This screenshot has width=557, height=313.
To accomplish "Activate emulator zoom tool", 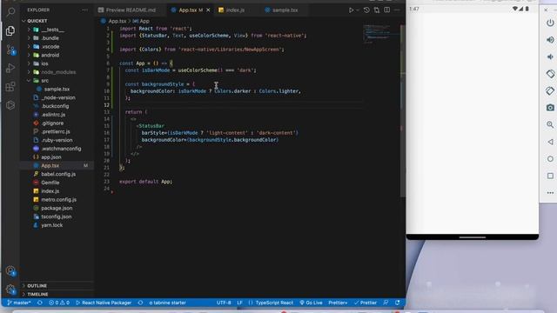I will 550,124.
